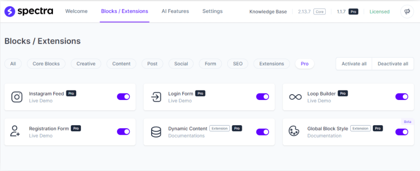Open Live Demo link under Registration Form
This screenshot has width=420, height=171.
41,135
